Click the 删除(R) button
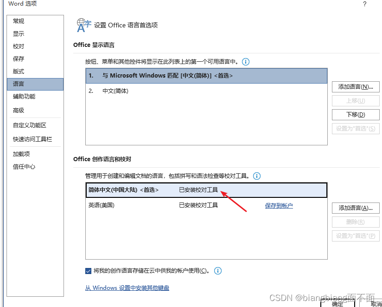This screenshot has width=382, height=307. pos(356,222)
